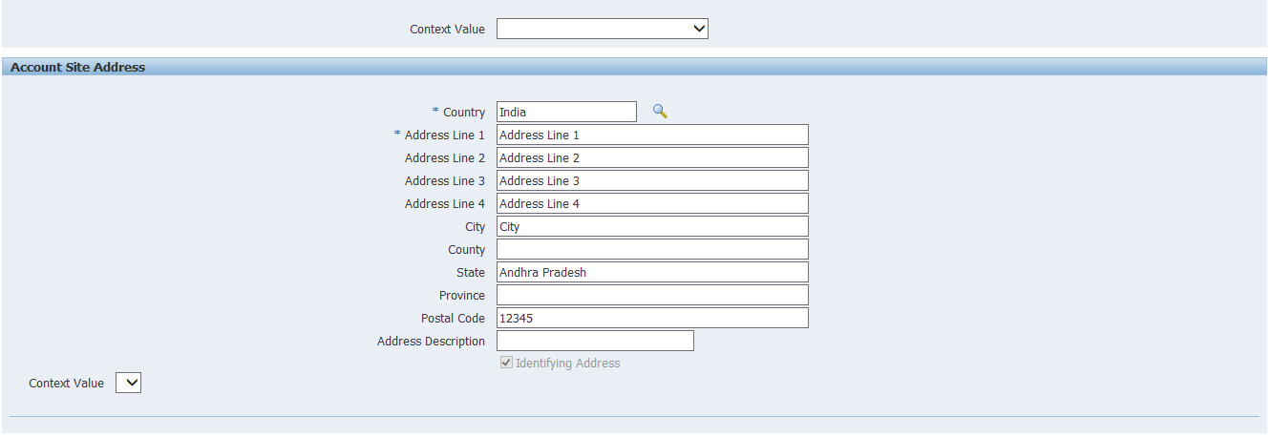
Task: Click the Country field containing India
Action: click(566, 112)
